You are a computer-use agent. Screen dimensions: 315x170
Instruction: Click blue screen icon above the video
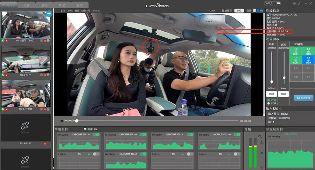tap(261, 10)
